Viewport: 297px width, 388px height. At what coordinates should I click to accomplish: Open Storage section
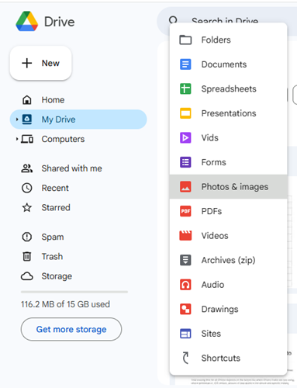tap(78, 276)
